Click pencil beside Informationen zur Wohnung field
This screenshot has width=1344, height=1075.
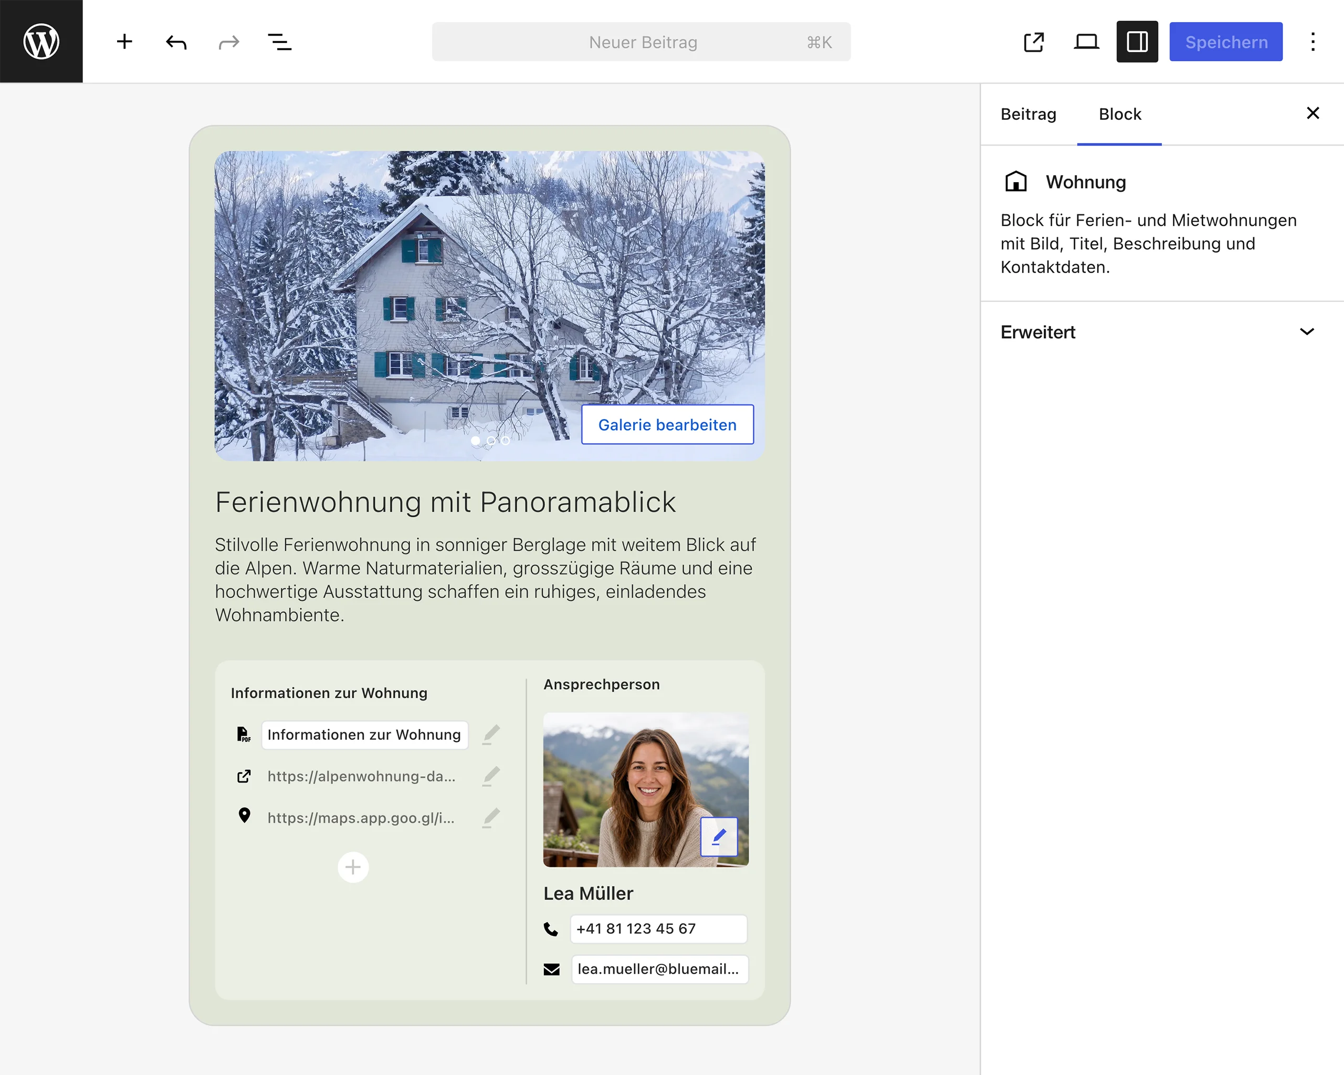point(491,735)
